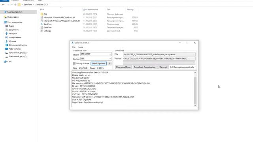Image resolution: width=253 pixels, height=142 pixels.
Task: Click the SamFirm window title bar icon
Action: click(73, 43)
